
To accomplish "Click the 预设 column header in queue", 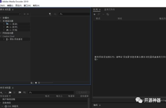I will coord(120,18).
